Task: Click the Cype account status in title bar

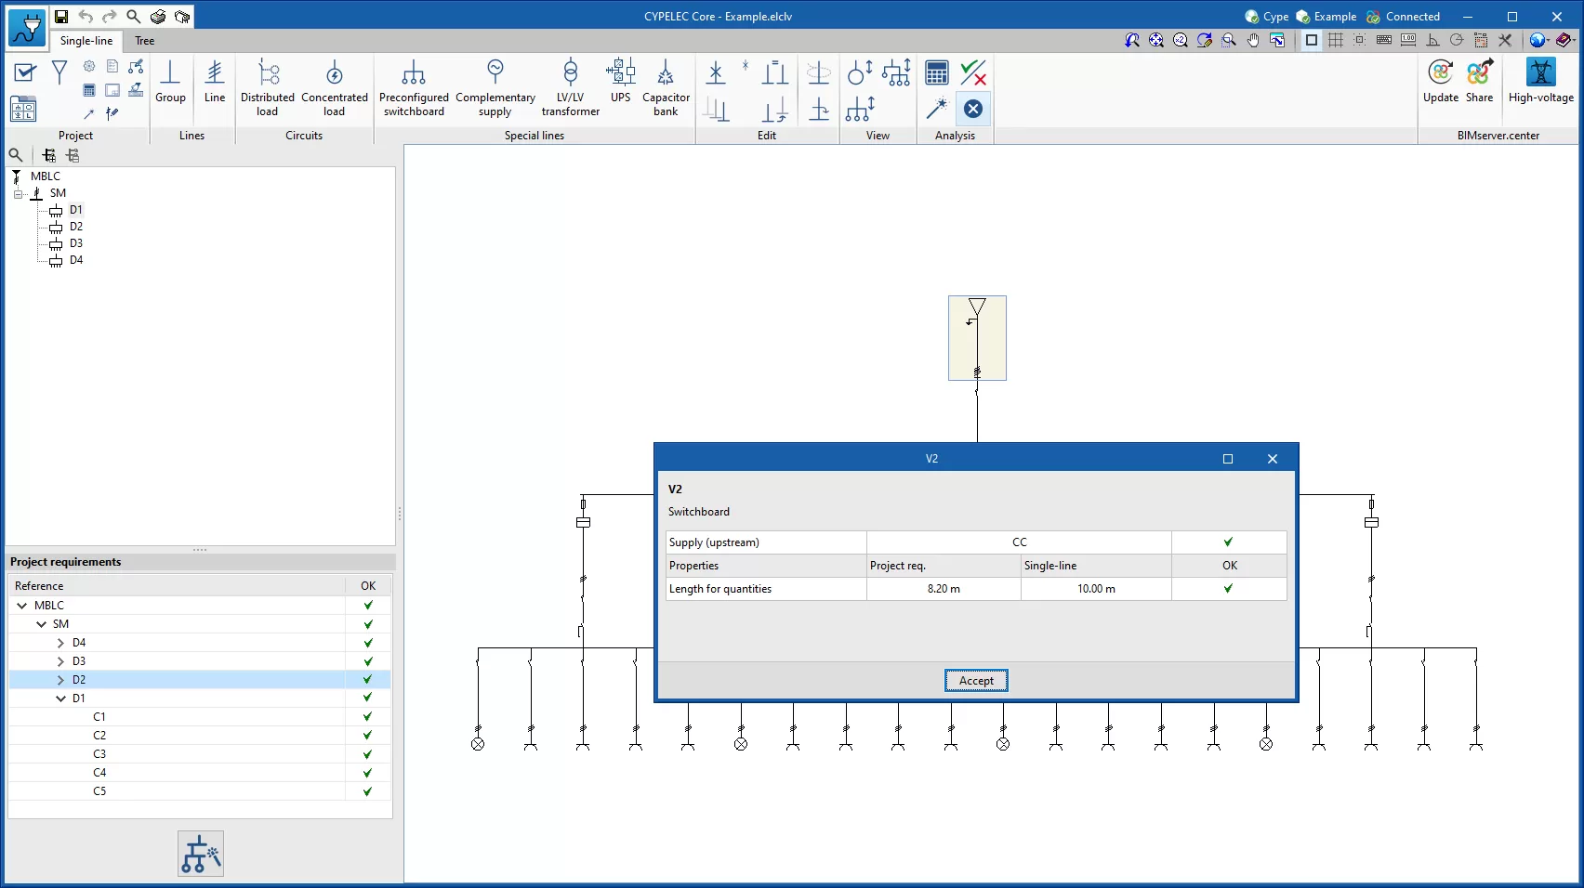Action: [x=1267, y=17]
